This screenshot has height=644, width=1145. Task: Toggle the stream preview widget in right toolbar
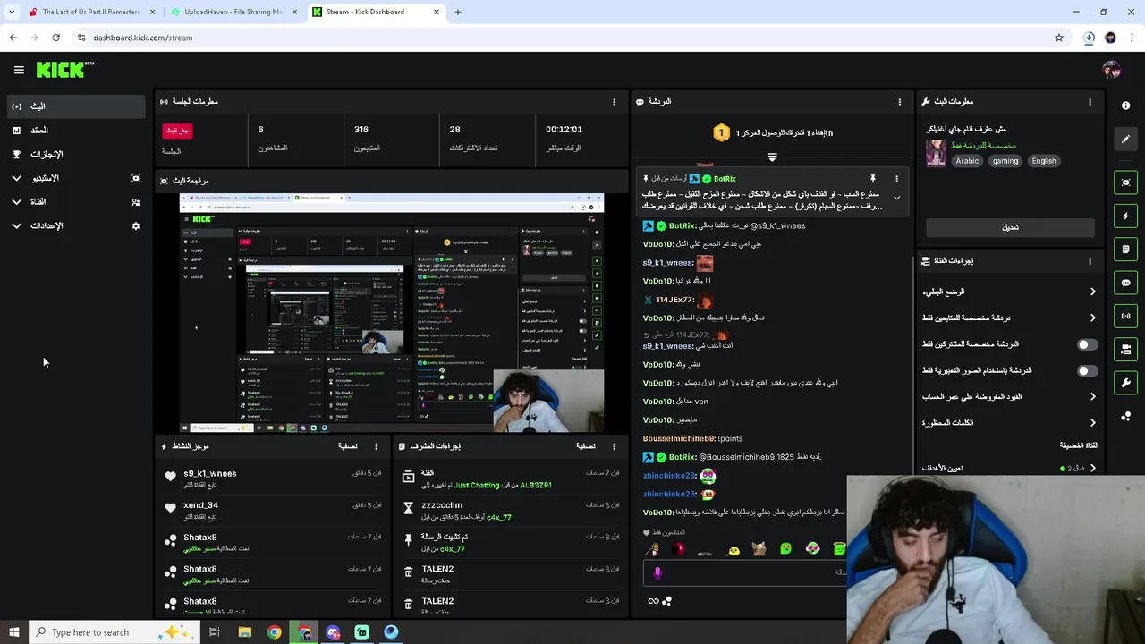1125,182
